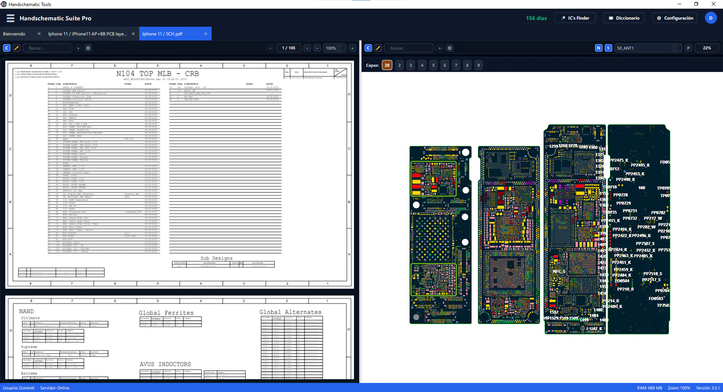The width and height of the screenshot is (723, 392).
Task: Click the Global Ferrites heading
Action: (x=166, y=313)
